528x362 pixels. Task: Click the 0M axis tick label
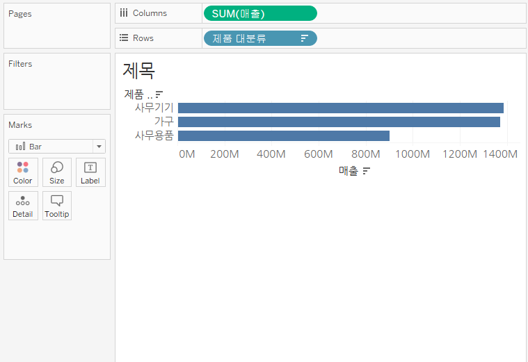click(x=187, y=154)
